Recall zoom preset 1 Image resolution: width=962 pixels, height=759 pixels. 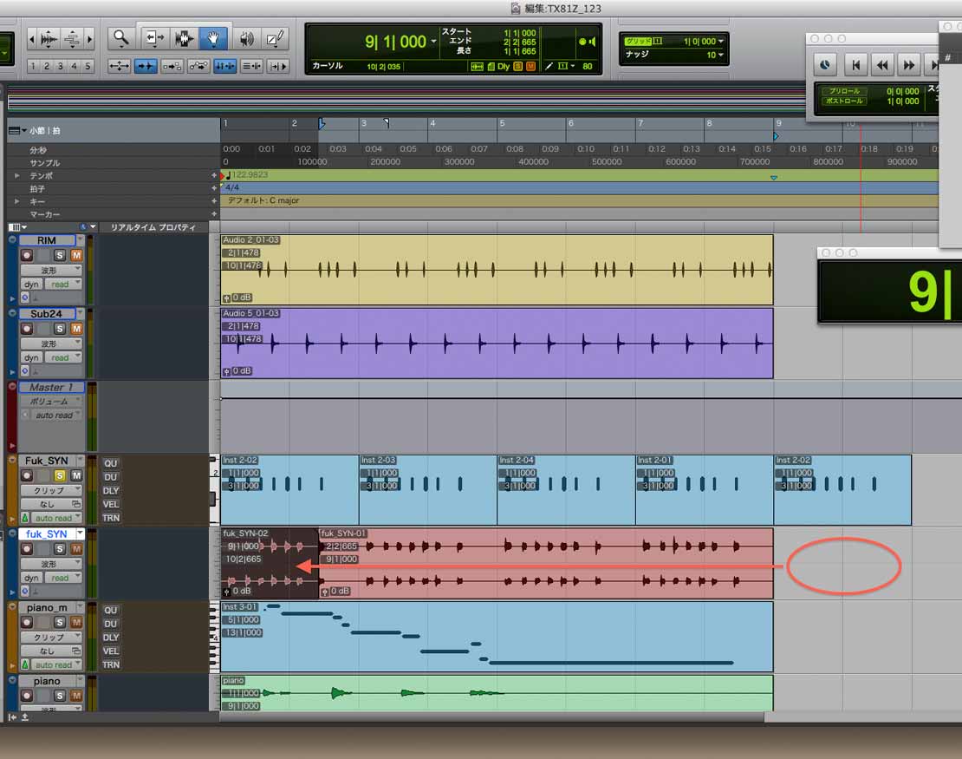pyautogui.click(x=33, y=66)
